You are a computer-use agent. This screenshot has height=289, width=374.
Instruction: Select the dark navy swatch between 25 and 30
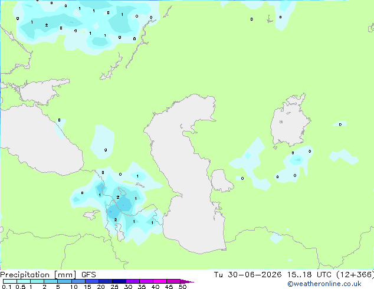[119, 281]
